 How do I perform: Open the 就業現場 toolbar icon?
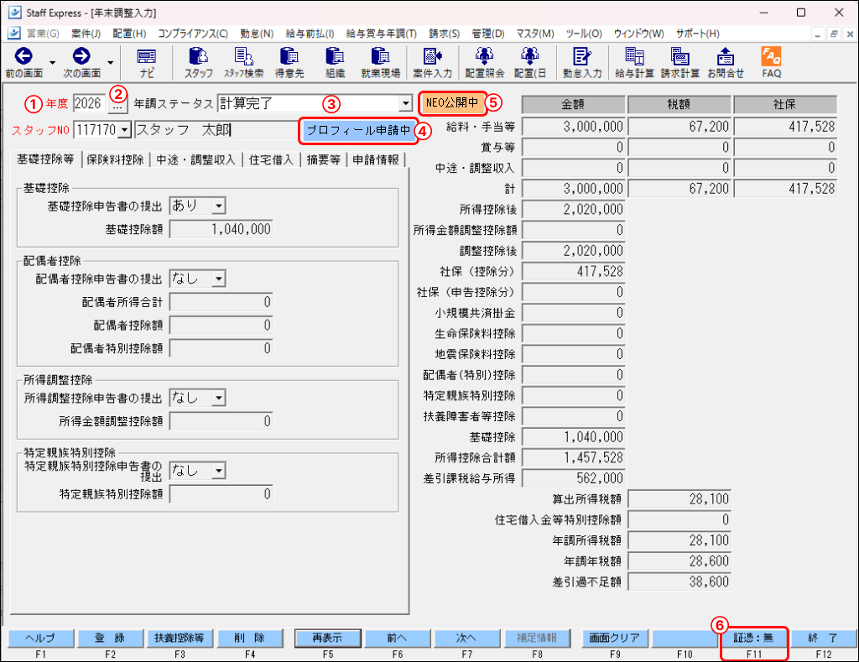380,56
